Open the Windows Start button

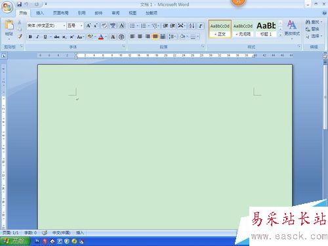[15, 241]
